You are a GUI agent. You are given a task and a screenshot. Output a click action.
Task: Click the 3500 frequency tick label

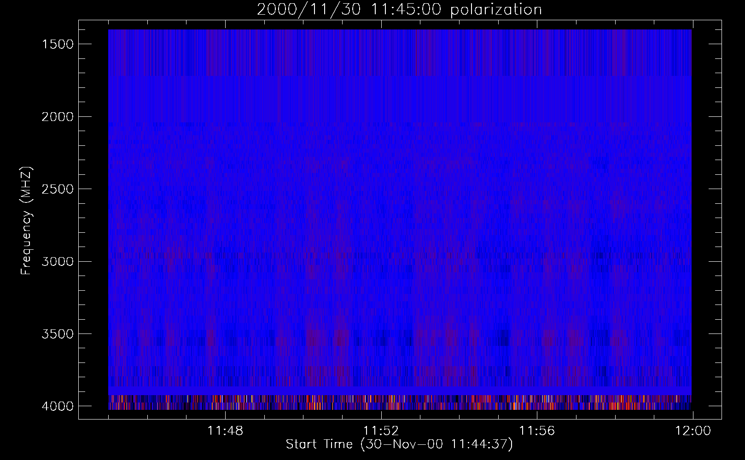58,334
